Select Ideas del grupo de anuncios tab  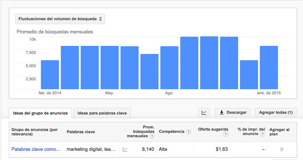click(x=40, y=113)
